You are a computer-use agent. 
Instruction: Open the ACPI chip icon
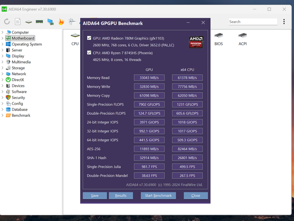(243, 35)
